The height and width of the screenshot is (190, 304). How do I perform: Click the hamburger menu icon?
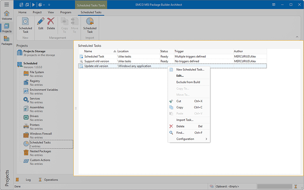point(7,4)
